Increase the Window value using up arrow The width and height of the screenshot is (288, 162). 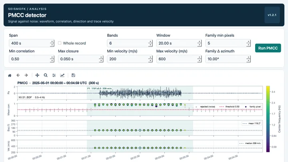click(199, 42)
